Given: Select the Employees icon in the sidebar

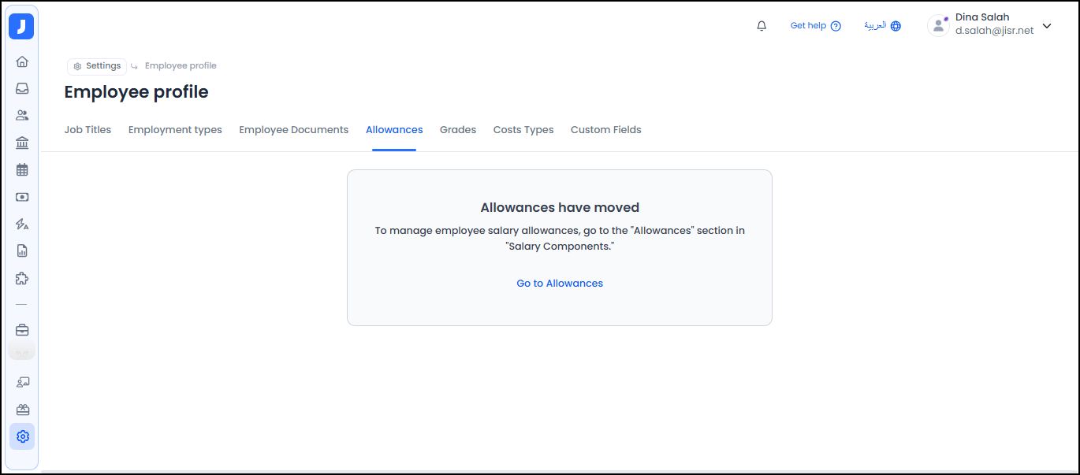Looking at the screenshot, I should point(21,114).
